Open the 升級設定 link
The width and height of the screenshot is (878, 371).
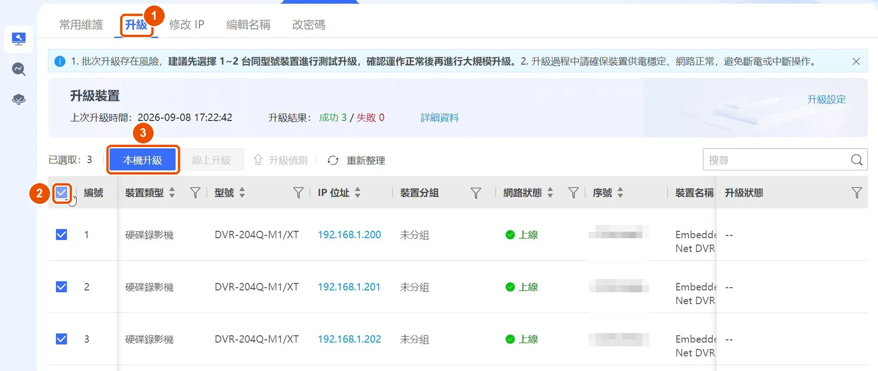tap(826, 99)
